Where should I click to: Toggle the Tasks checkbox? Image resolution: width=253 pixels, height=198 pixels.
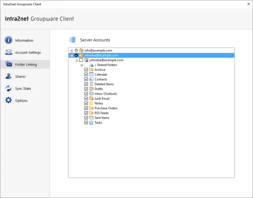pos(86,123)
